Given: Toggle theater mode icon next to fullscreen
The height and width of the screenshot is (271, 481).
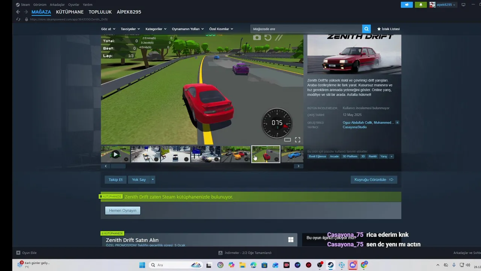Looking at the screenshot, I should coord(287,140).
